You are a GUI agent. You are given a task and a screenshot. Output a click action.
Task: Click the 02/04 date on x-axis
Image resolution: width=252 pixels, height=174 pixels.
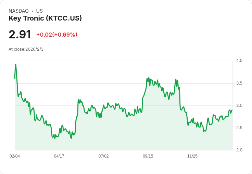(x=15, y=156)
